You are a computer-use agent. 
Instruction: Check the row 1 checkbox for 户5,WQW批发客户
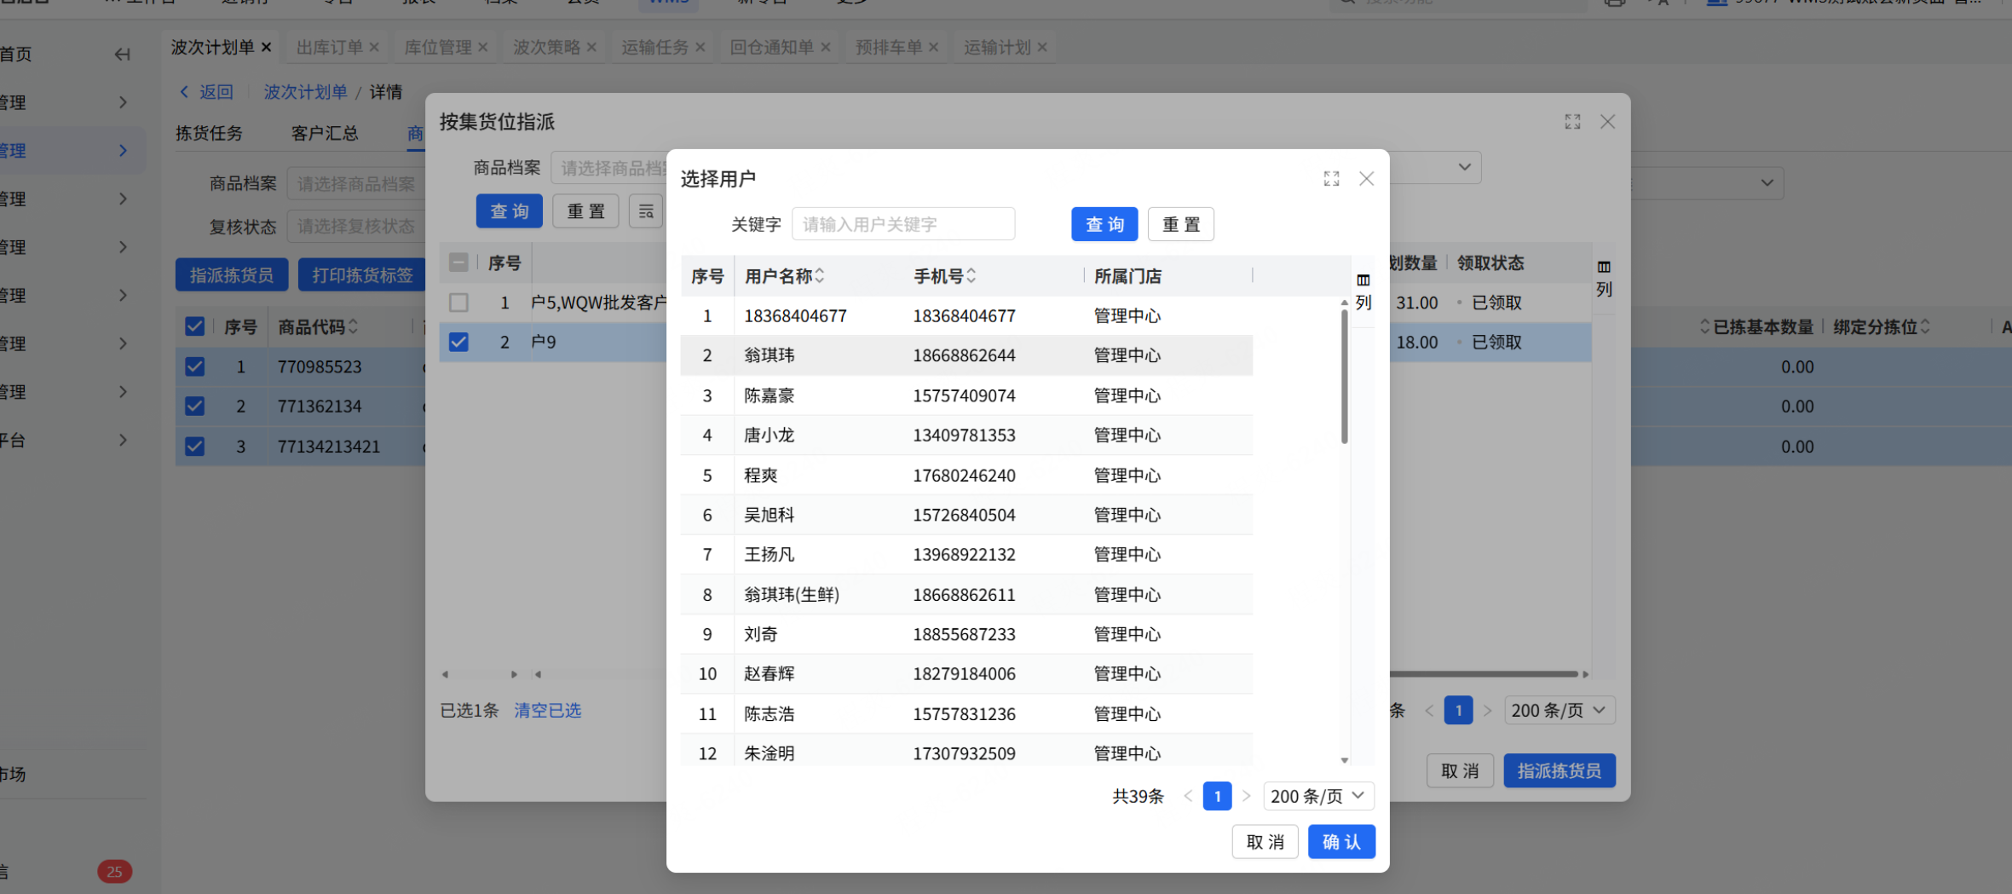pyautogui.click(x=458, y=303)
